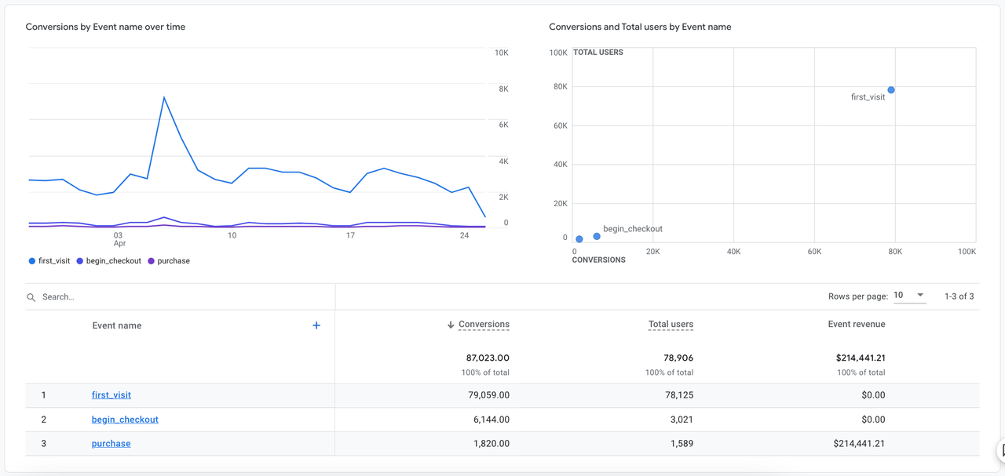Screen dimensions: 1005x476
Task: Click the Event name column header
Action: coord(117,325)
